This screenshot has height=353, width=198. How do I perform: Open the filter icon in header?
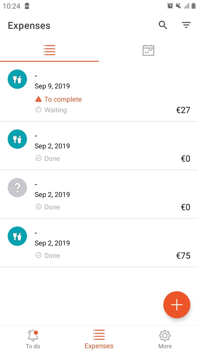[186, 25]
